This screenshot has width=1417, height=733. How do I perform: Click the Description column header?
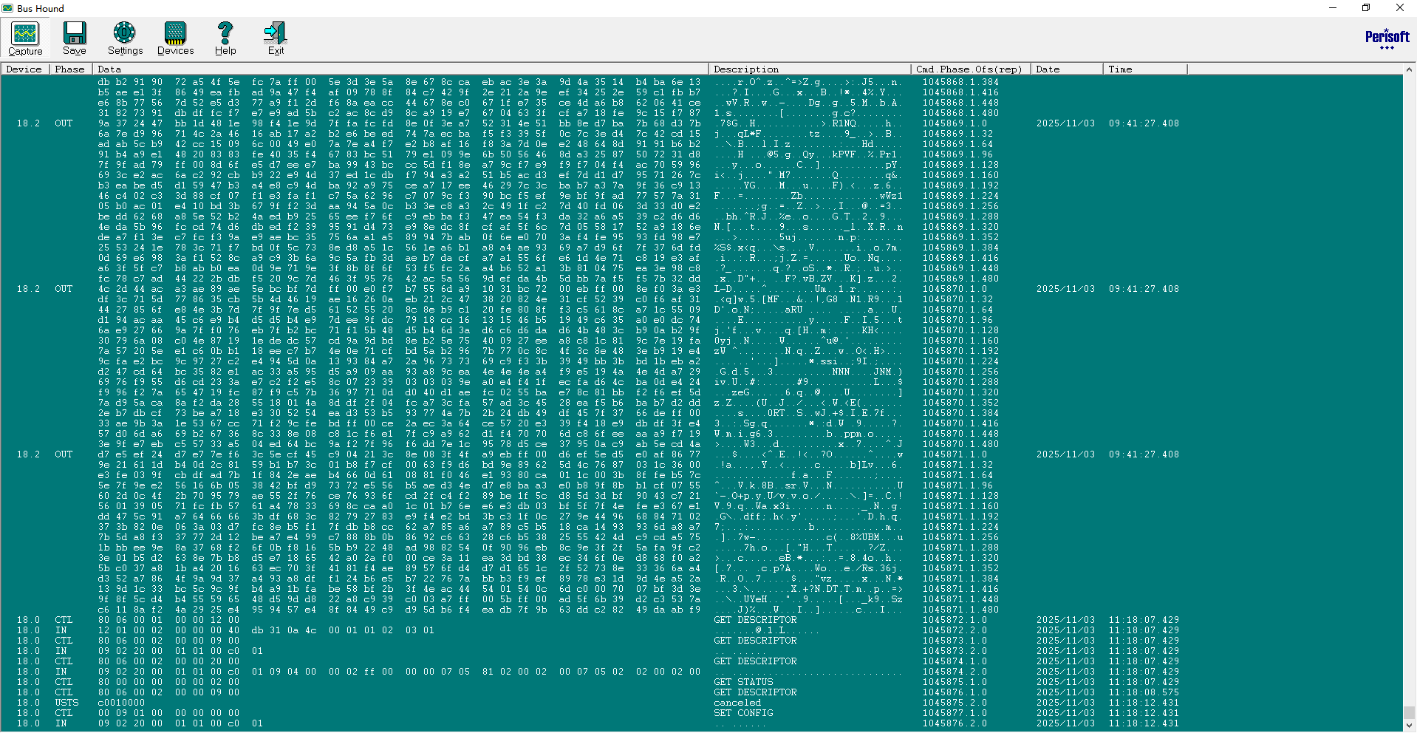coord(810,69)
